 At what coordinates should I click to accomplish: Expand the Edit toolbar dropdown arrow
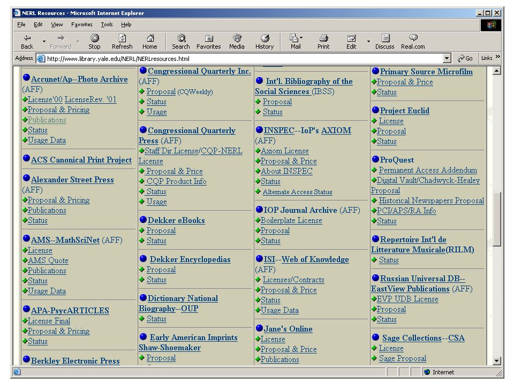[368, 42]
